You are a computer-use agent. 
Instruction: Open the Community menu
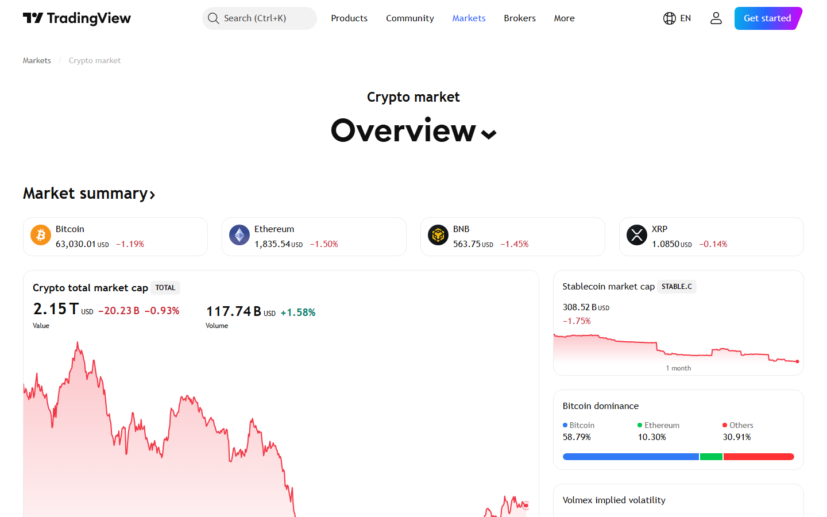coord(410,18)
